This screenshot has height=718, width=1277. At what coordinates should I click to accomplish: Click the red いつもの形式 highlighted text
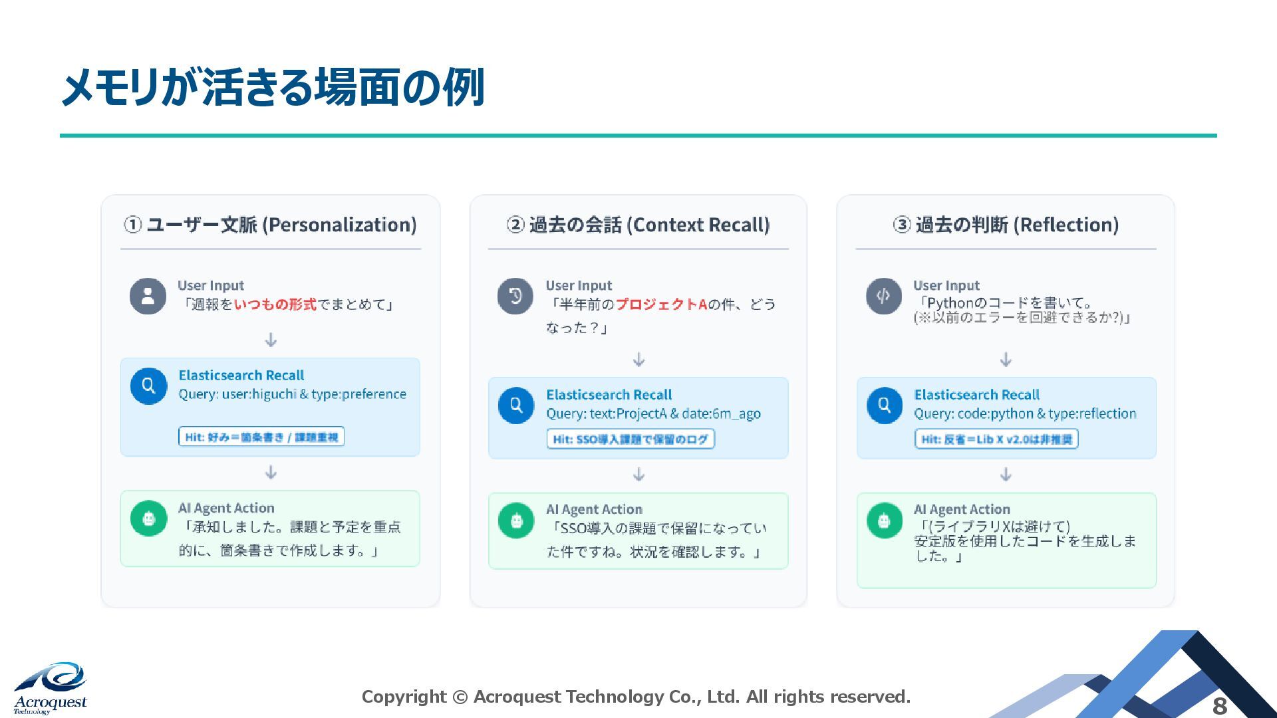275,304
